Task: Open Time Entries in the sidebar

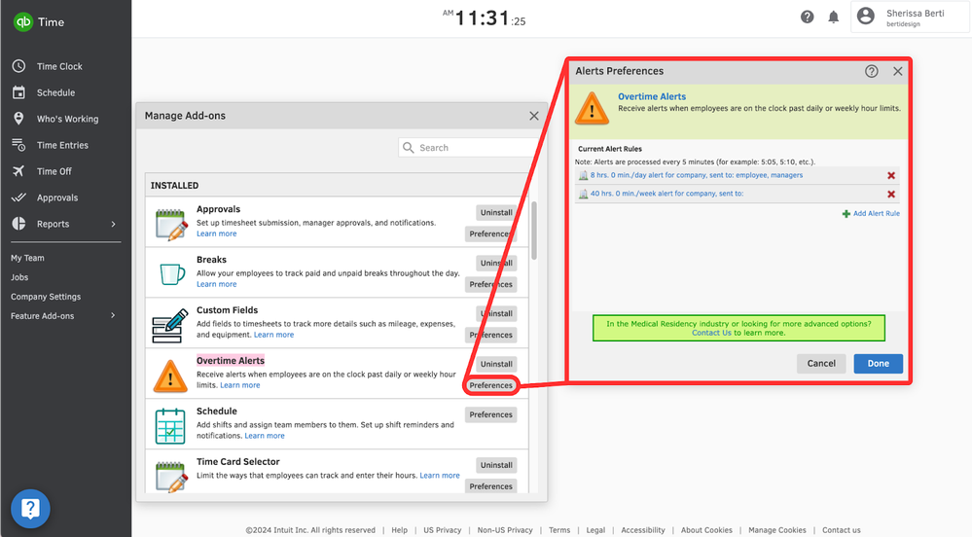Action: pyautogui.click(x=62, y=145)
